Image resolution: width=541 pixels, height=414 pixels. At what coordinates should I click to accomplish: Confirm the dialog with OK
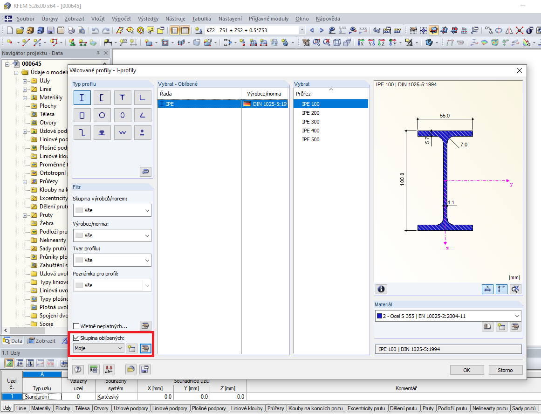467,370
